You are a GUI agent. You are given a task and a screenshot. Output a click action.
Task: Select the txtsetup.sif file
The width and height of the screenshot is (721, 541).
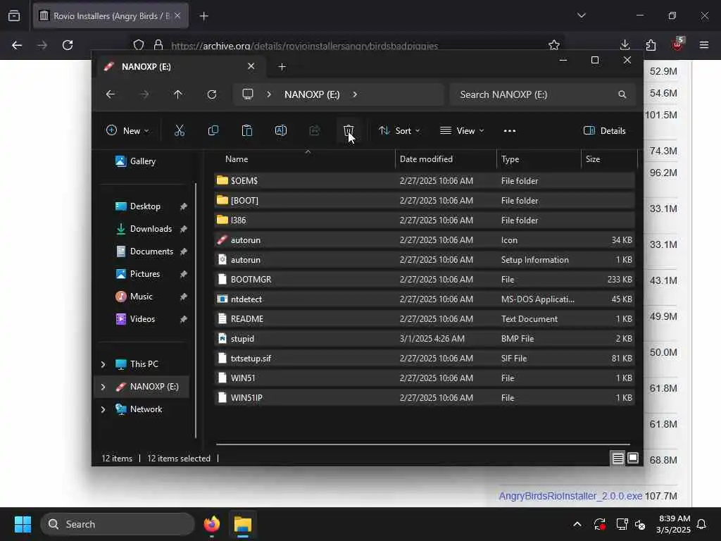pos(425,359)
